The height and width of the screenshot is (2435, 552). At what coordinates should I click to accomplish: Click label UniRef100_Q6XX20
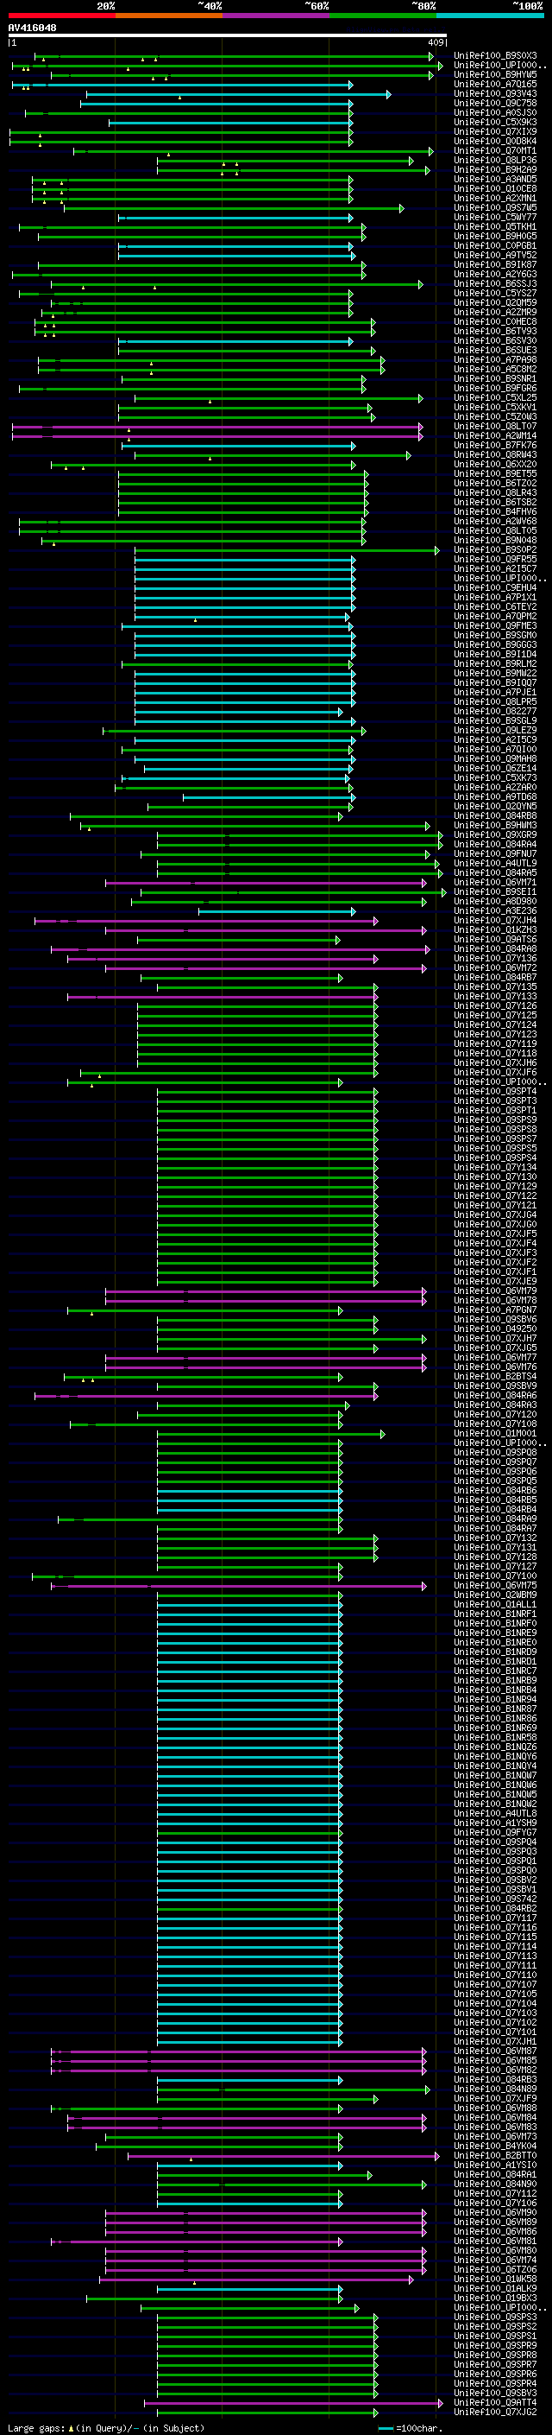(x=495, y=464)
